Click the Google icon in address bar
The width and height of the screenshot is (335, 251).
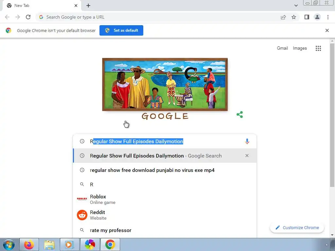(x=41, y=17)
